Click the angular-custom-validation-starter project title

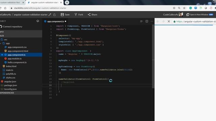click(31, 14)
